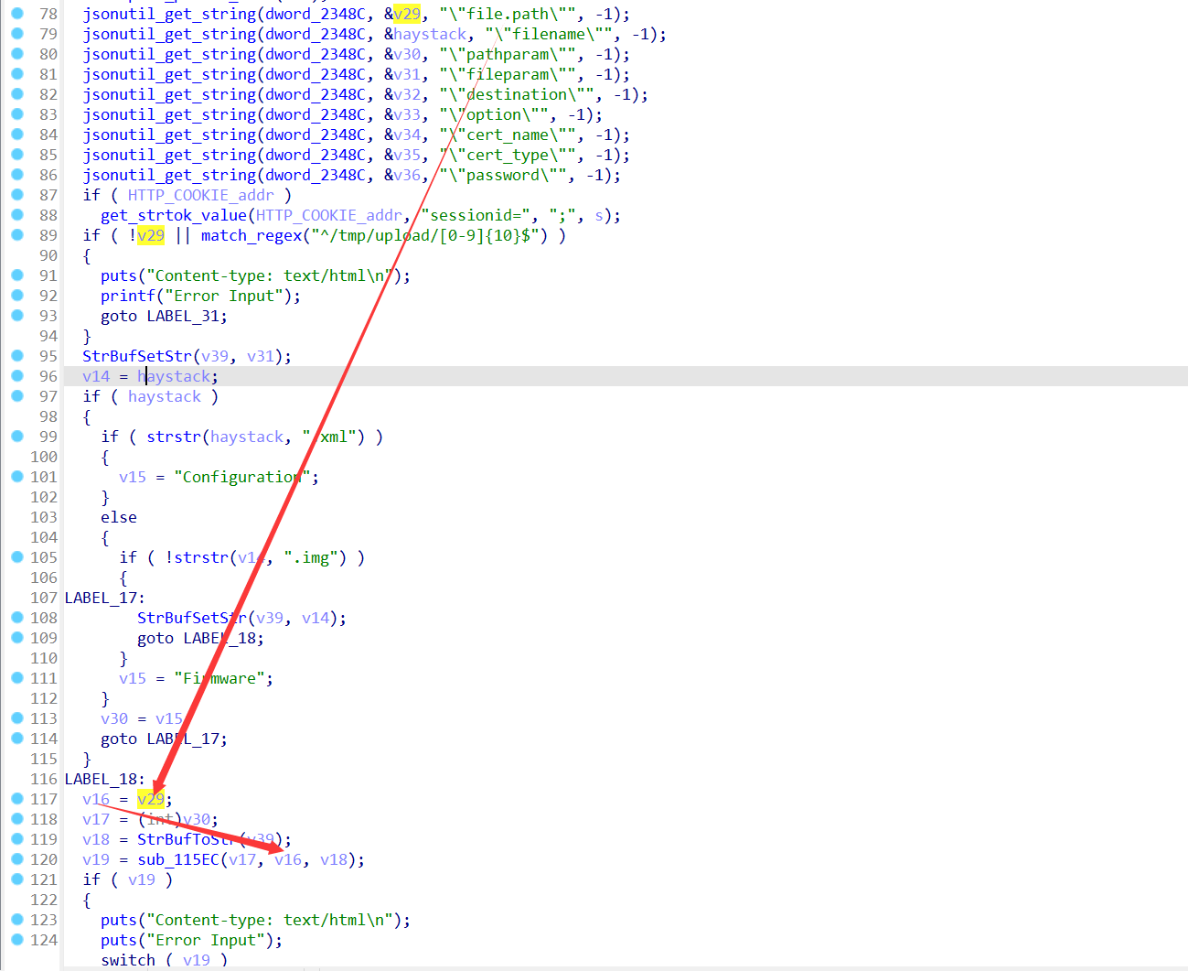The image size is (1188, 971).
Task: Select the ".img" string literal
Action: click(311, 558)
